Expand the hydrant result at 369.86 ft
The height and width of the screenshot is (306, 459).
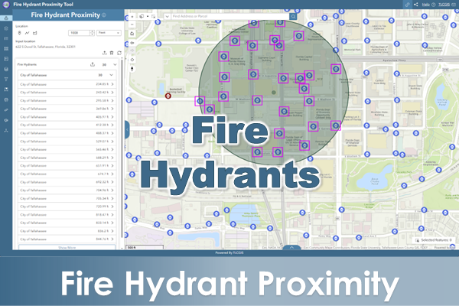click(112, 109)
